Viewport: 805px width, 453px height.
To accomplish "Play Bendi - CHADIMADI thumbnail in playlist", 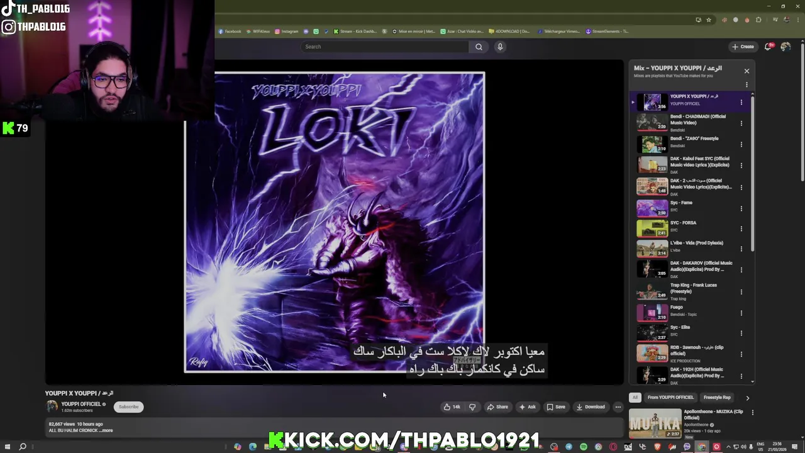I will [652, 122].
